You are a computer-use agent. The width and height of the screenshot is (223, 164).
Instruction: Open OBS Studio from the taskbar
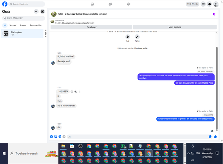(x=80, y=146)
